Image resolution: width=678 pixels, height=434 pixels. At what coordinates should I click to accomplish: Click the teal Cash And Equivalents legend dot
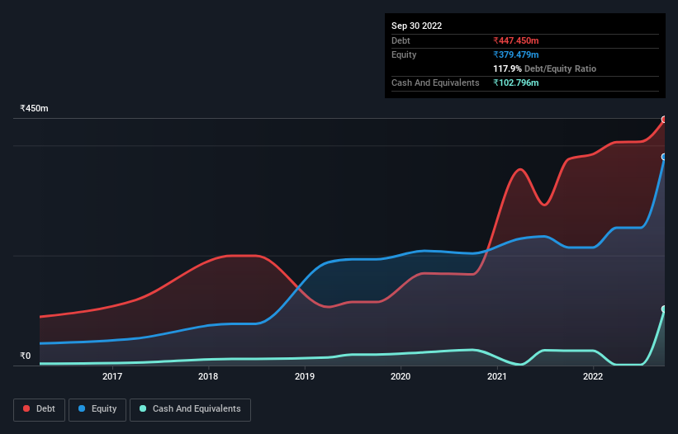pyautogui.click(x=143, y=408)
